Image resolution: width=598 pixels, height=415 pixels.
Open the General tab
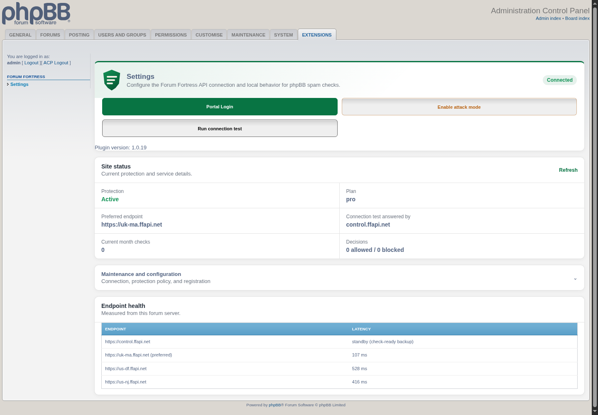tap(20, 35)
